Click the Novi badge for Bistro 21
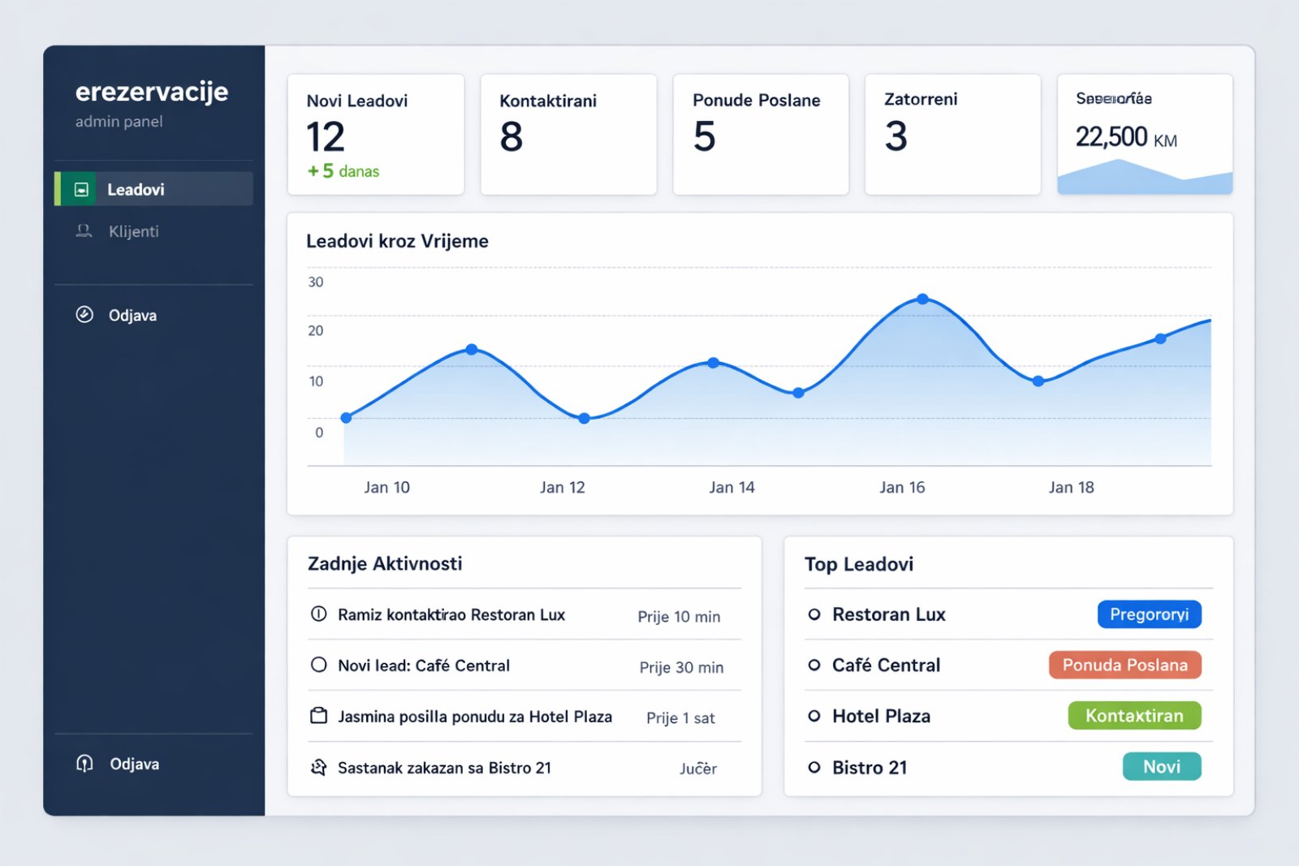1299x866 pixels. coord(1162,766)
